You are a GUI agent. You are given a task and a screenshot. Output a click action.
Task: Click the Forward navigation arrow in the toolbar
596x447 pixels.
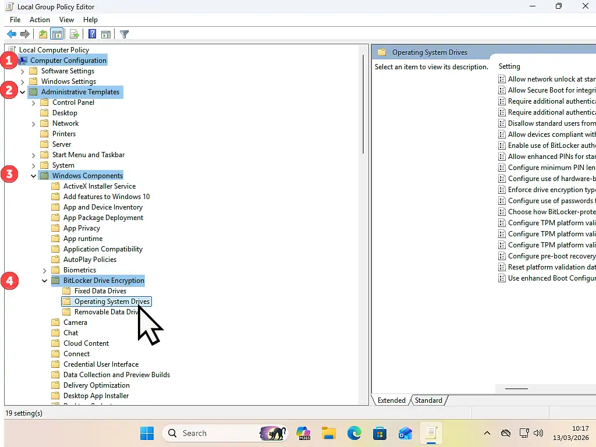(24, 34)
